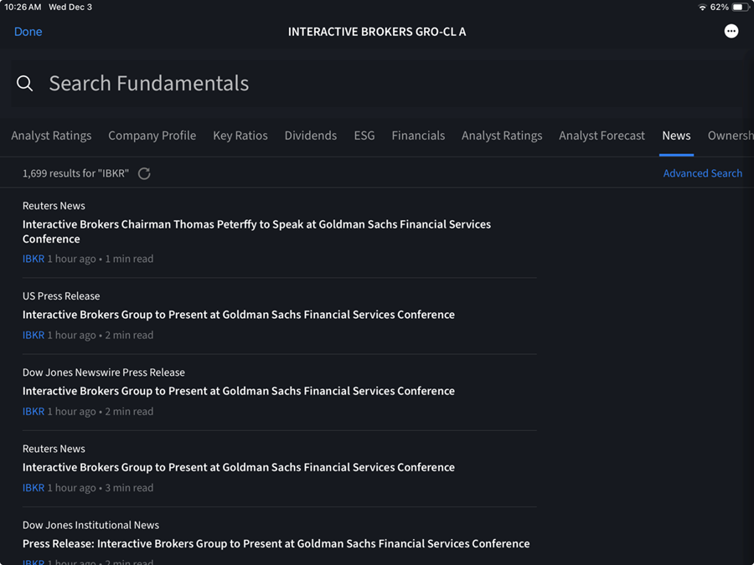Select the News tab
This screenshot has width=754, height=565.
pos(677,135)
